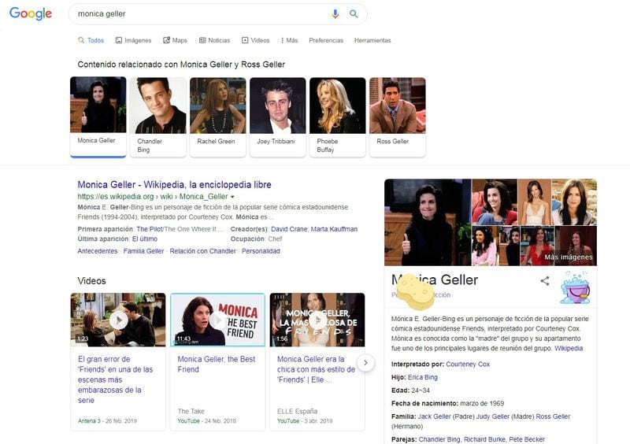
Task: Expand the Wikipedia URL dropdown arrow
Action: coord(232,197)
